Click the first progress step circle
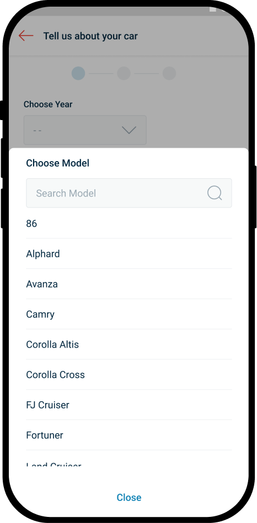 78,74
